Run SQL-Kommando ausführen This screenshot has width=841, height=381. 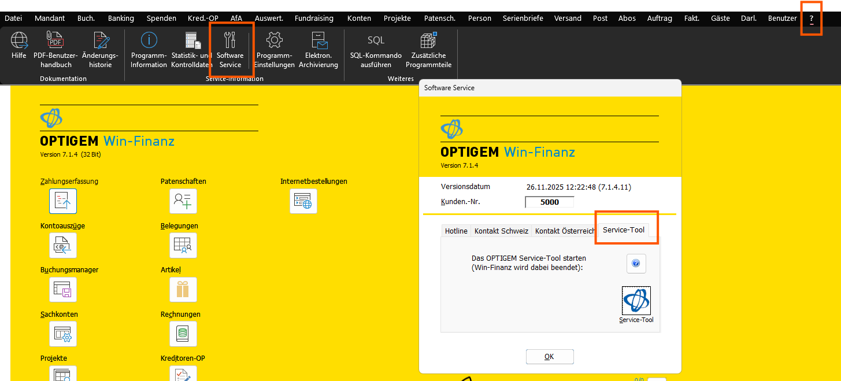[376, 42]
